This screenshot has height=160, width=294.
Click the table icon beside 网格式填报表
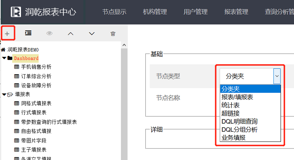tap(16, 103)
